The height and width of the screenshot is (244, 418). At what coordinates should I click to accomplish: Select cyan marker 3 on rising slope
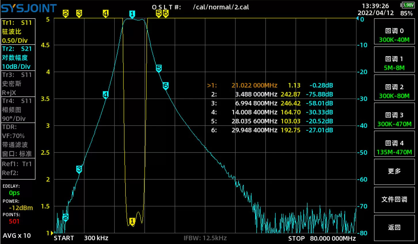coord(79,169)
